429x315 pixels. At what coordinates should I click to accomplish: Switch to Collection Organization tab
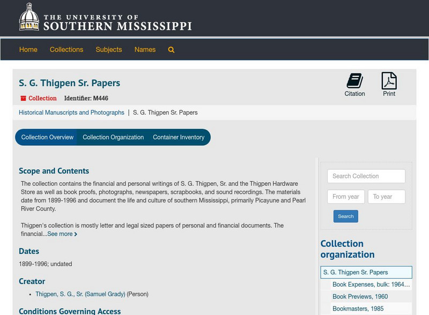tap(113, 137)
